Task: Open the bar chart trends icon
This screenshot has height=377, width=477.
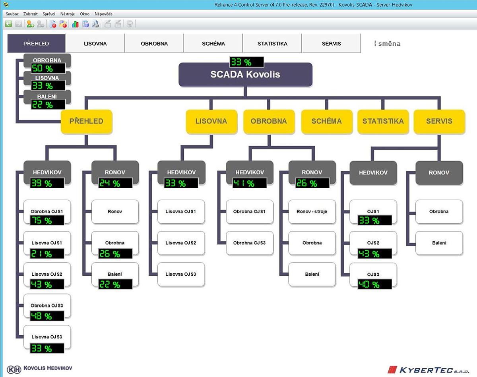Action: (x=75, y=24)
